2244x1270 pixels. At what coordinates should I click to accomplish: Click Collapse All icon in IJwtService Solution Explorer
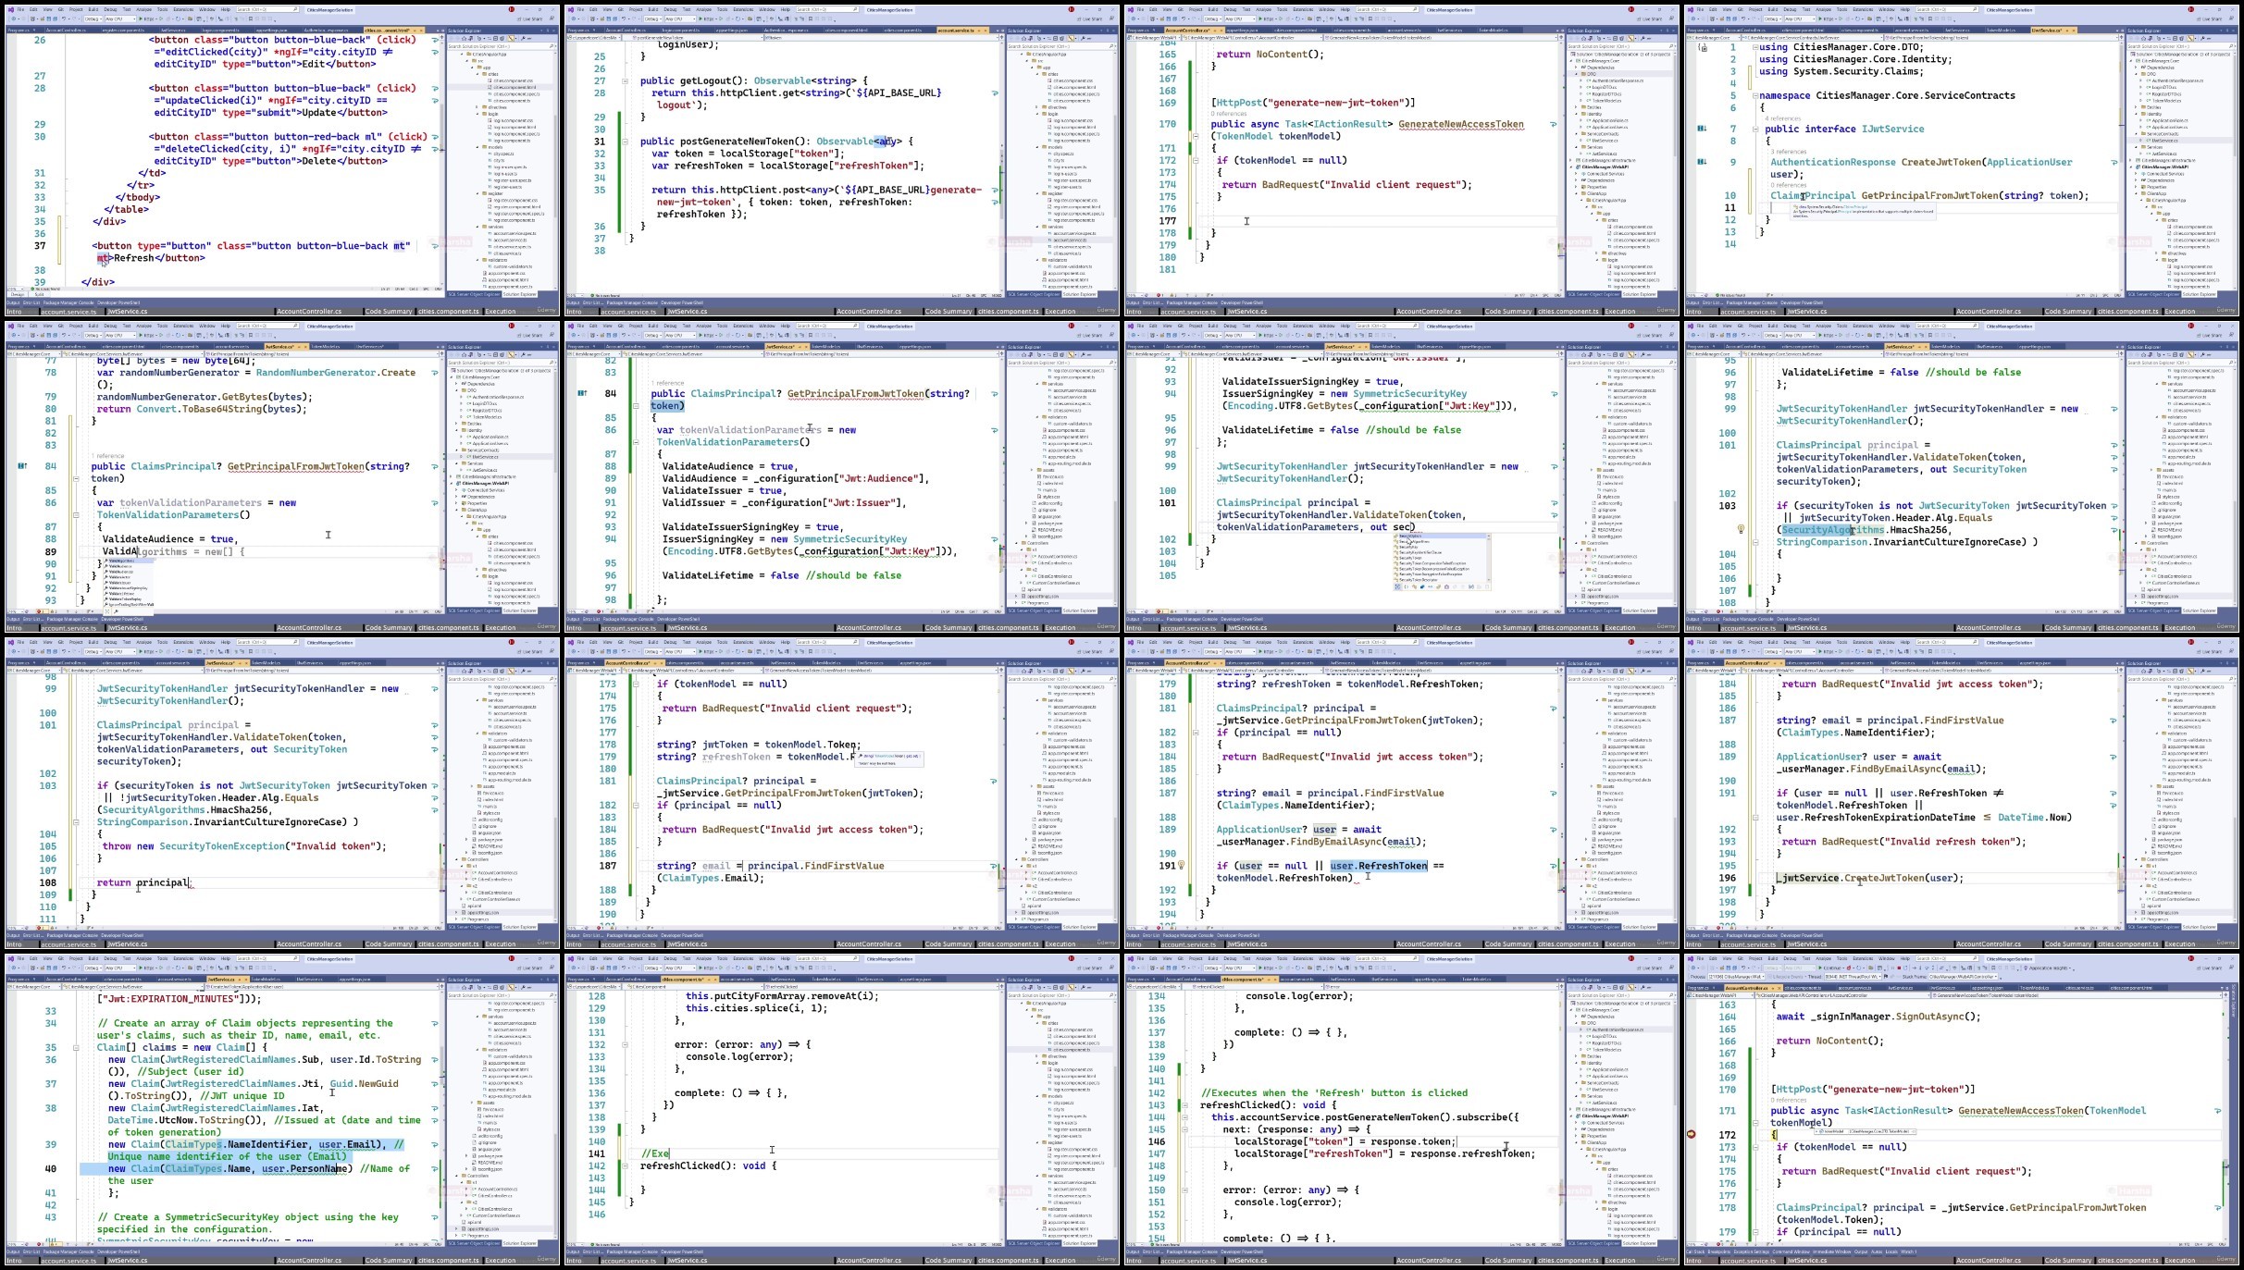click(x=2175, y=39)
